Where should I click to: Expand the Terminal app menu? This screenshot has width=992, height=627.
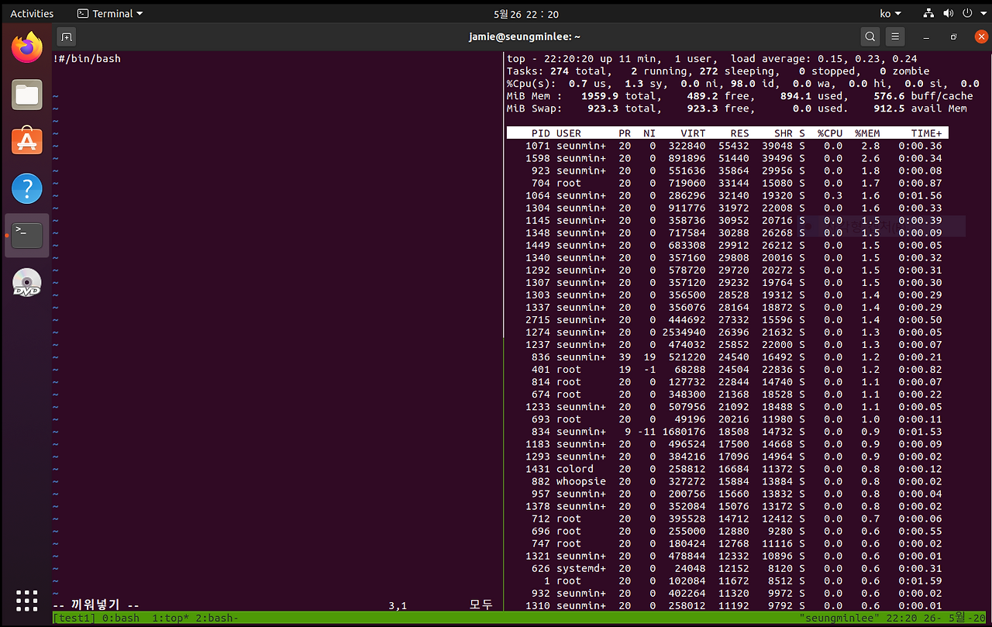pos(110,13)
